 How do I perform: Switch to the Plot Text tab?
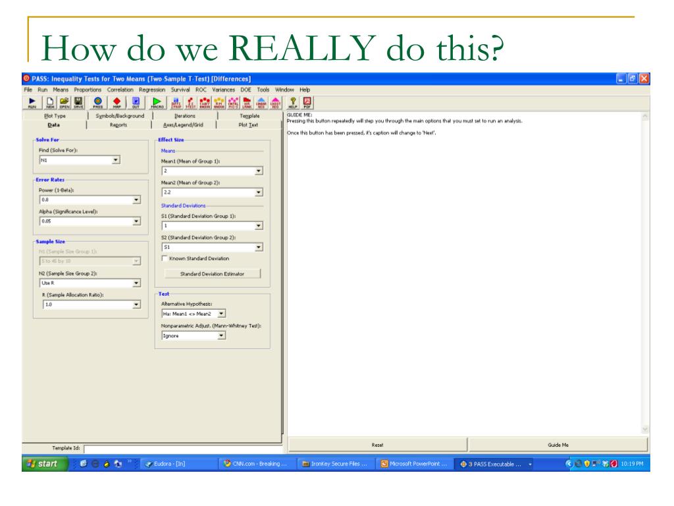[248, 125]
